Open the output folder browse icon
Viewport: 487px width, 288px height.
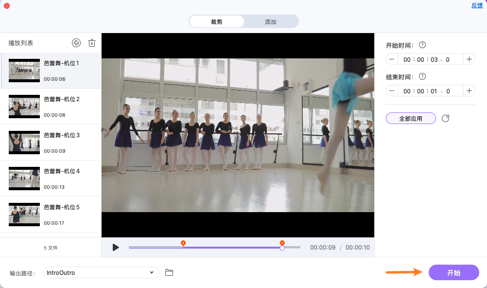click(x=169, y=272)
